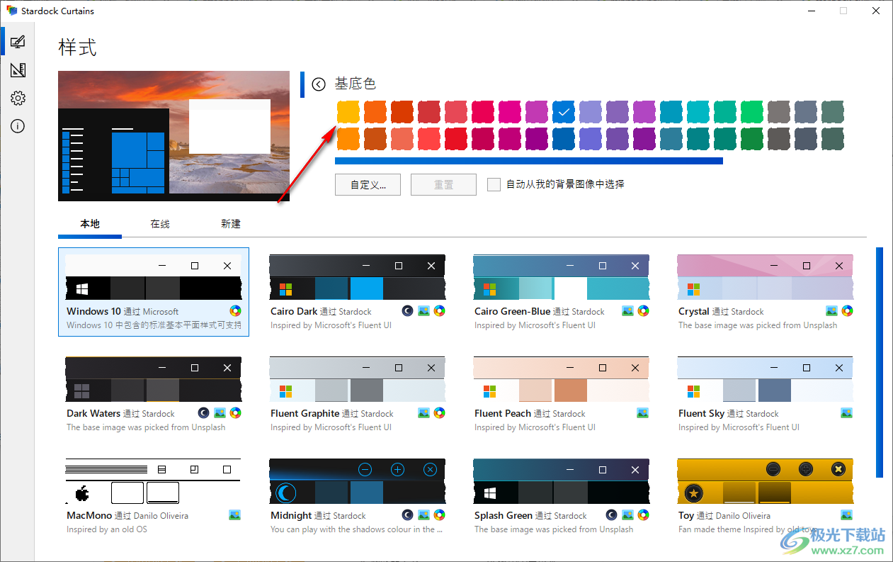Select the MacMono style thumbnail

[153, 480]
